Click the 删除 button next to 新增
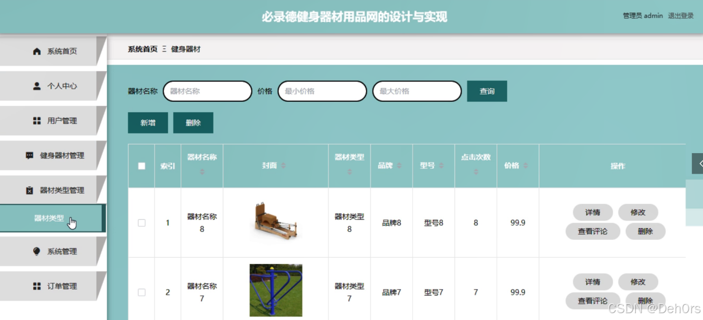Image resolution: width=703 pixels, height=320 pixels. [x=193, y=123]
